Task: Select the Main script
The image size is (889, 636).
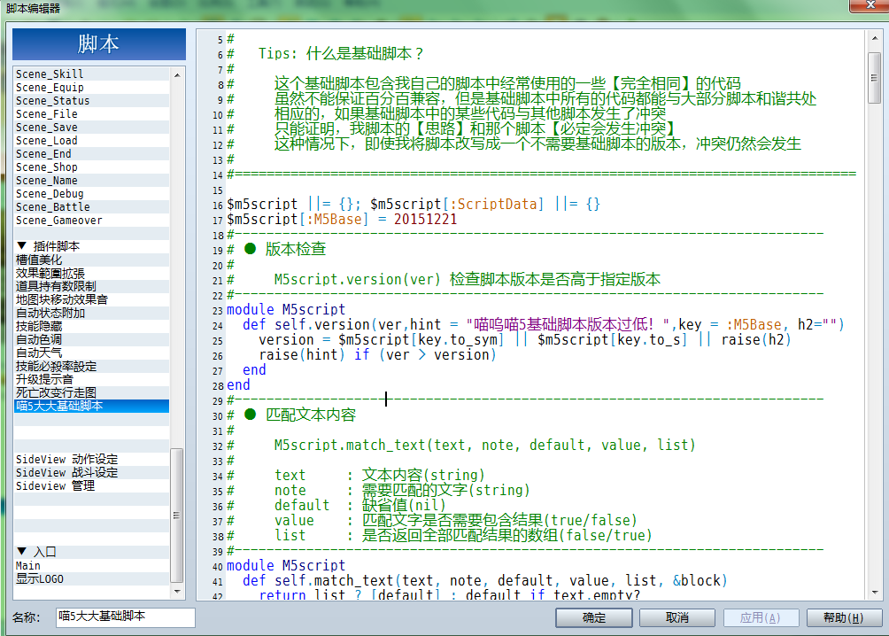Action: [x=91, y=566]
